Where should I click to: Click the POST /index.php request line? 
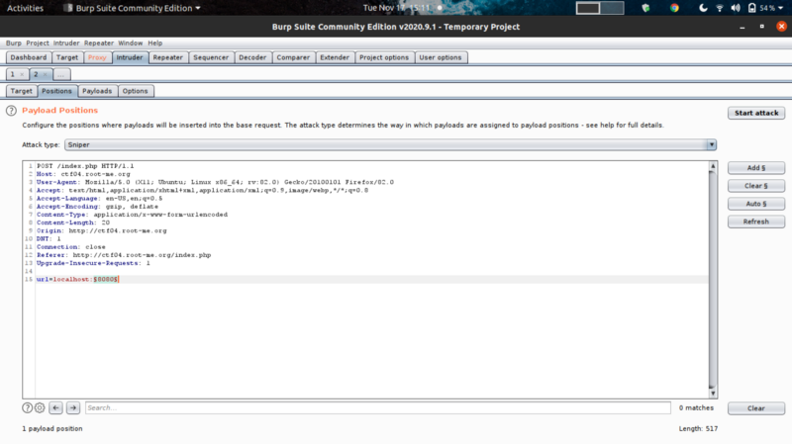coord(85,166)
